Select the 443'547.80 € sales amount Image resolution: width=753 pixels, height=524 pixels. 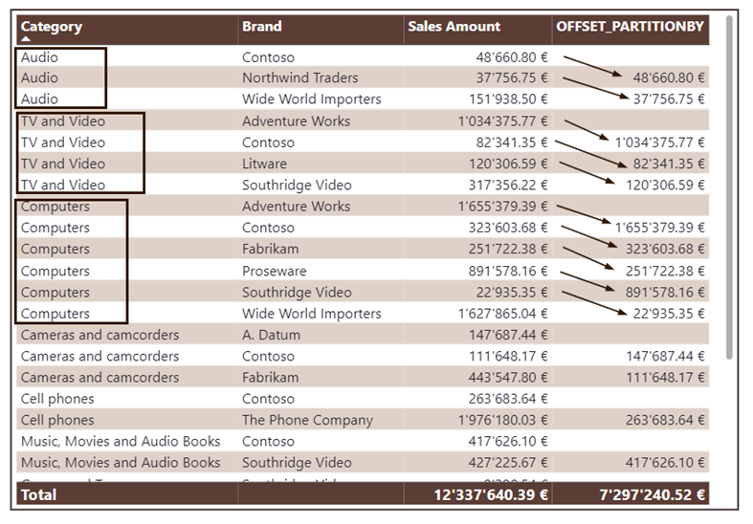tap(508, 378)
